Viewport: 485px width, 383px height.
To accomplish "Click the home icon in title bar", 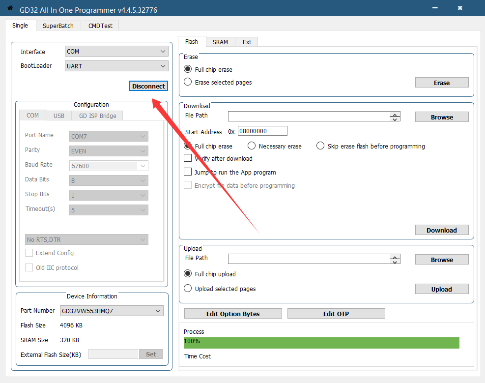I will 10,8.
